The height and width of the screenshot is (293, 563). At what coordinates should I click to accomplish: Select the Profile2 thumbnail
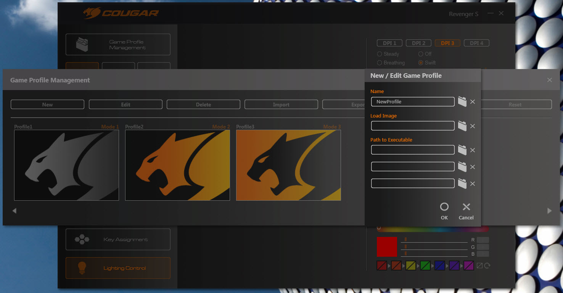(x=177, y=165)
